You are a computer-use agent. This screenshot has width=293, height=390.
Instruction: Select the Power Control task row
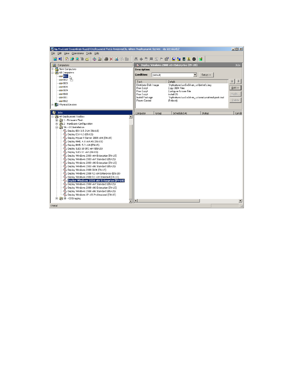pyautogui.click(x=182, y=101)
